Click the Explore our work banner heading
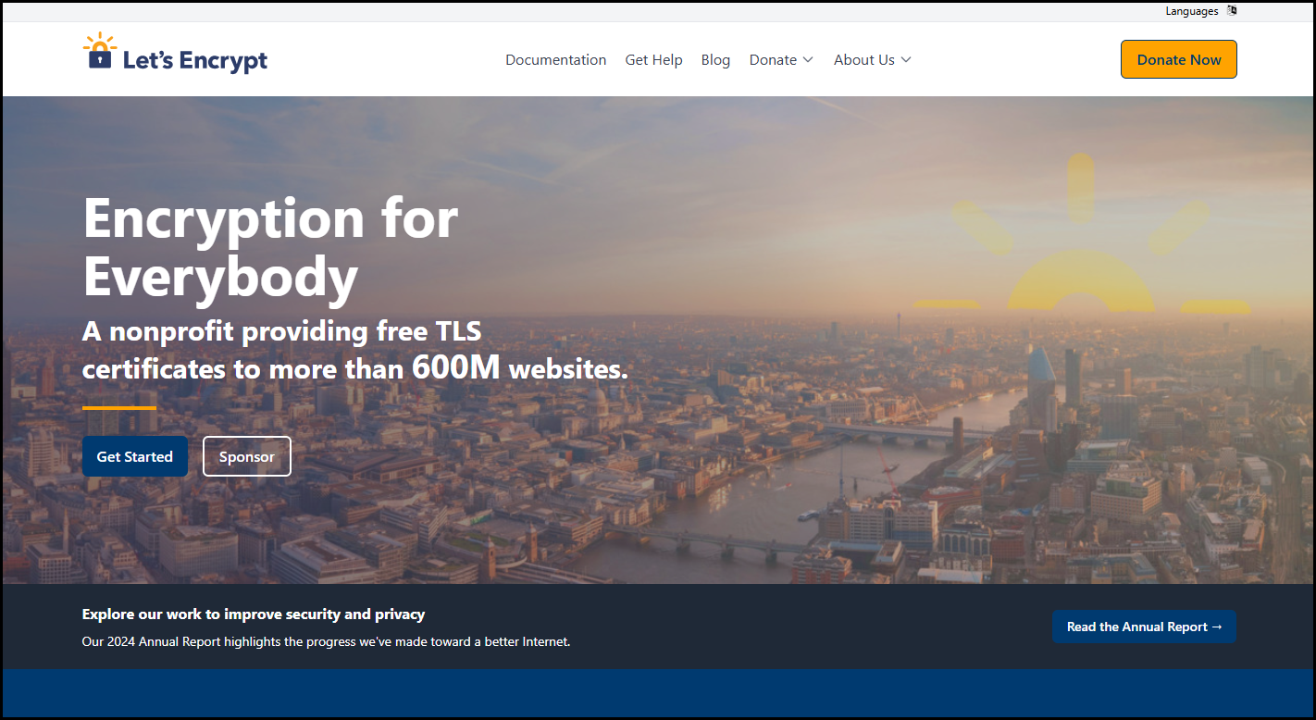 (254, 614)
